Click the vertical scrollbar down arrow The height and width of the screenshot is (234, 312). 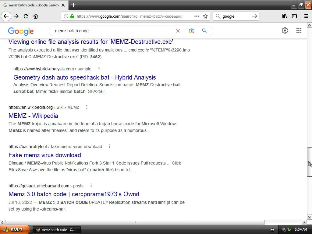pos(309,217)
